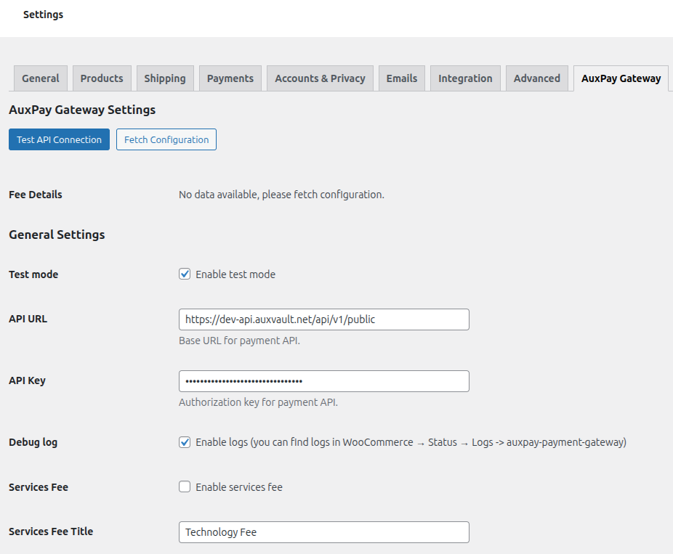Click the Services Fee Title field
Image resolution: width=673 pixels, height=554 pixels.
(x=323, y=532)
